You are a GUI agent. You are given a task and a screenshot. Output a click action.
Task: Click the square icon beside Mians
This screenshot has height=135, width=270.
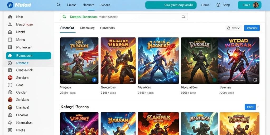pyautogui.click(x=10, y=40)
